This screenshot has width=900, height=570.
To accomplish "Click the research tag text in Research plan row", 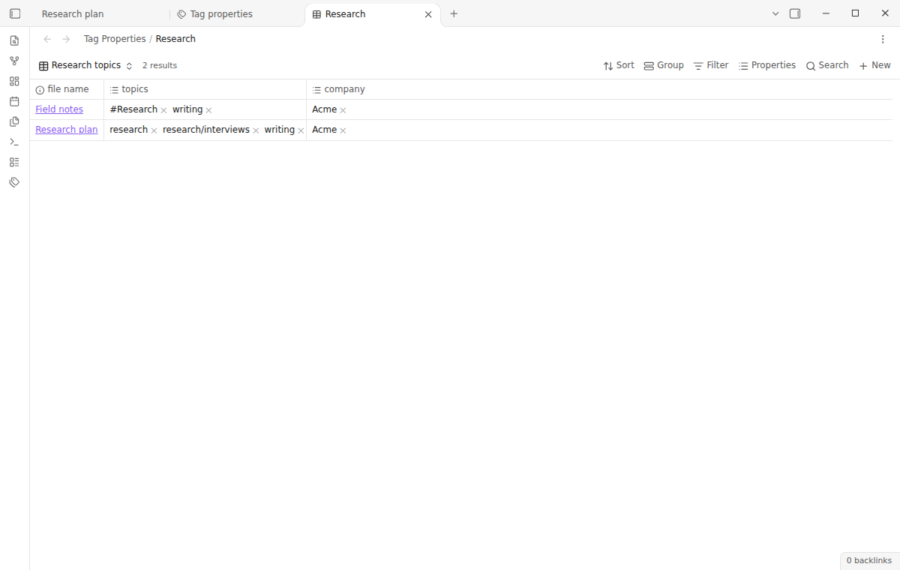I will click(129, 130).
